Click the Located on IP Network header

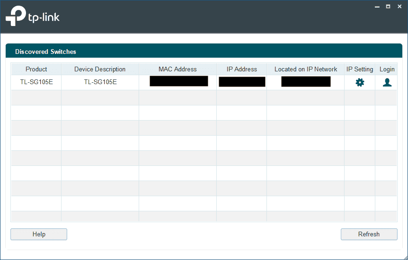pyautogui.click(x=306, y=69)
